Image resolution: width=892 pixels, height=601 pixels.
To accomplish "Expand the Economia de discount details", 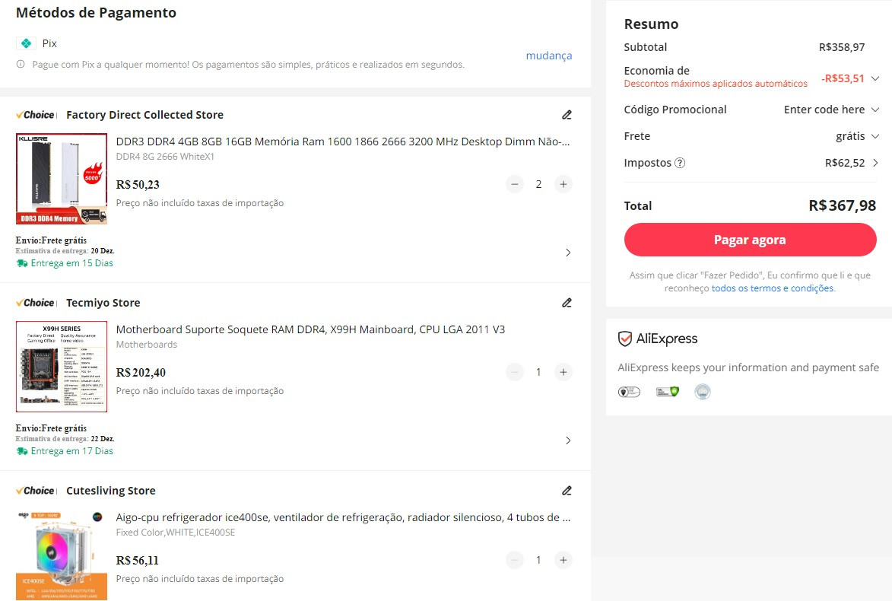I will (x=875, y=78).
